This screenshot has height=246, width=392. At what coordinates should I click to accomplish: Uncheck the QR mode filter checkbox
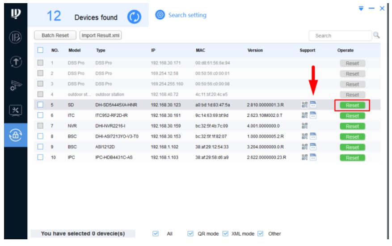(x=190, y=233)
